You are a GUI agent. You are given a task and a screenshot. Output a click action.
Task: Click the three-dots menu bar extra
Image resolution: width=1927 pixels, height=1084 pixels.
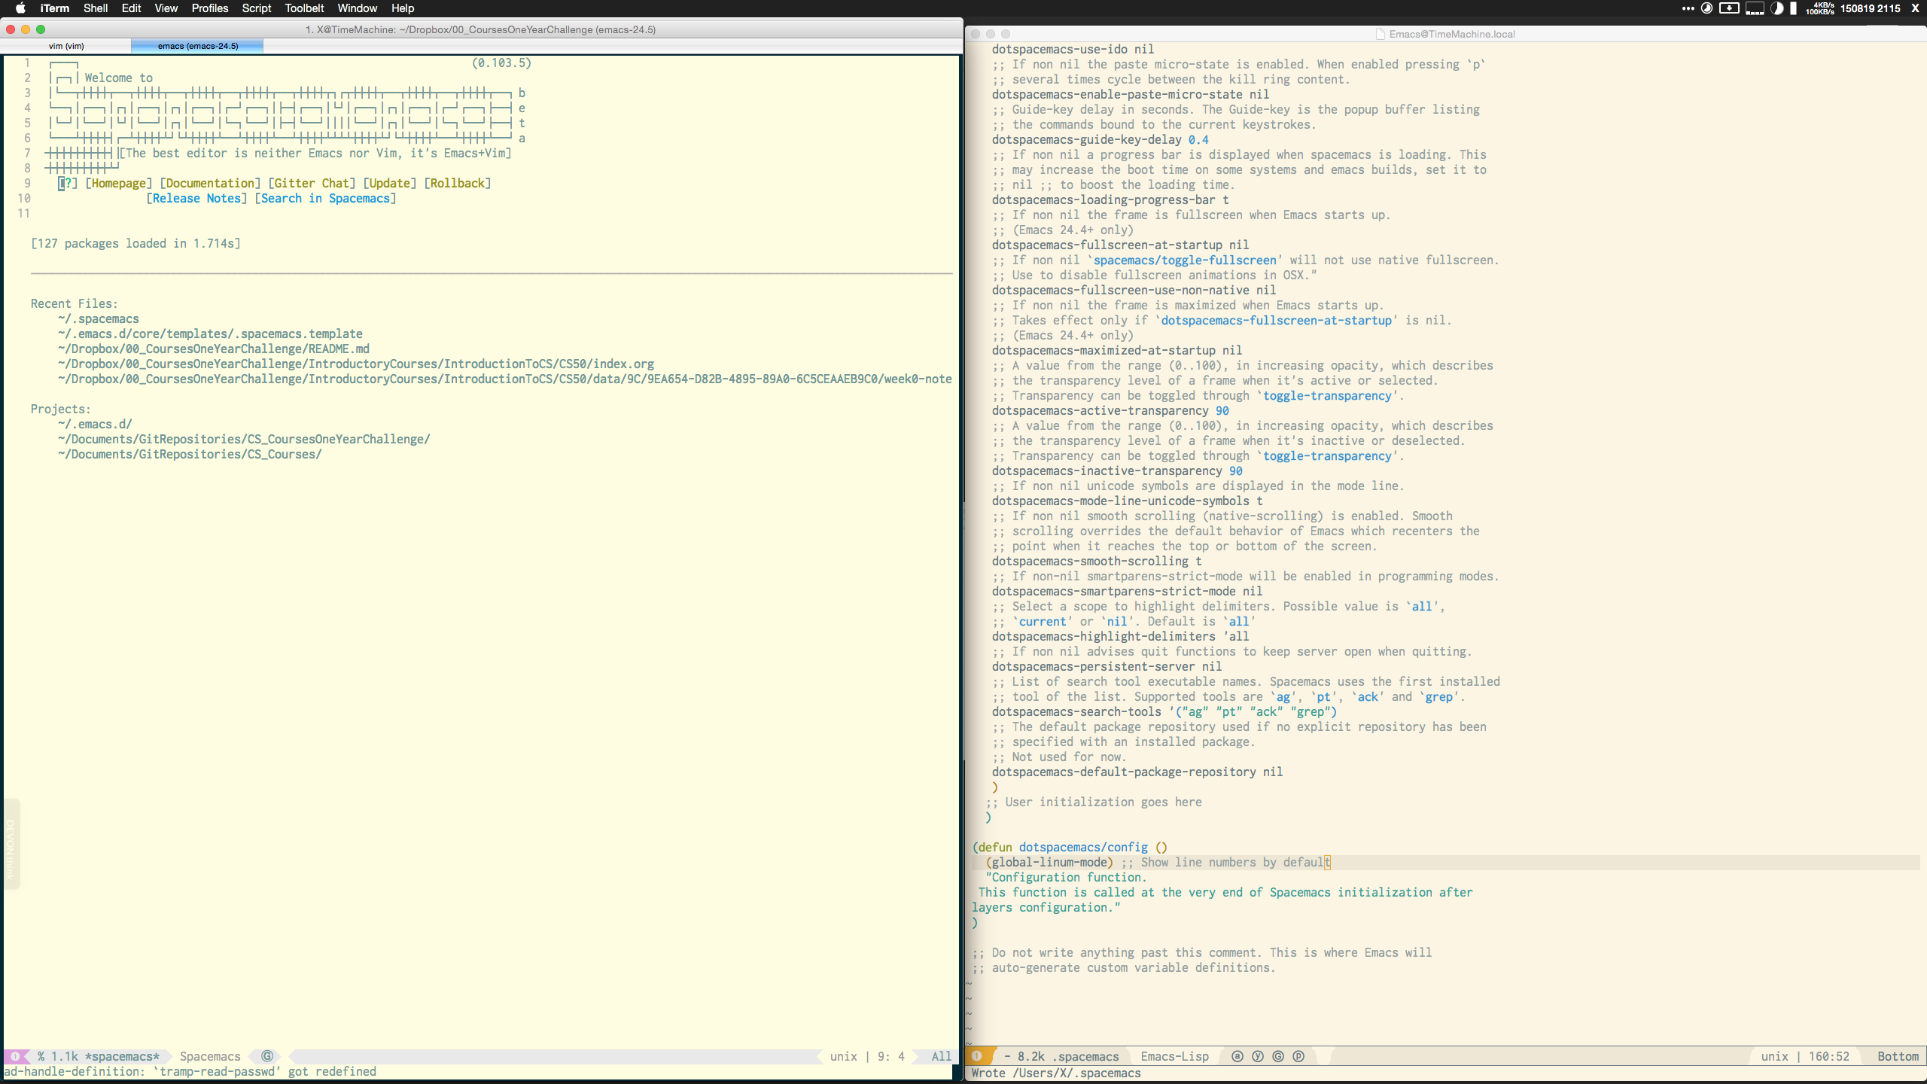[1688, 8]
